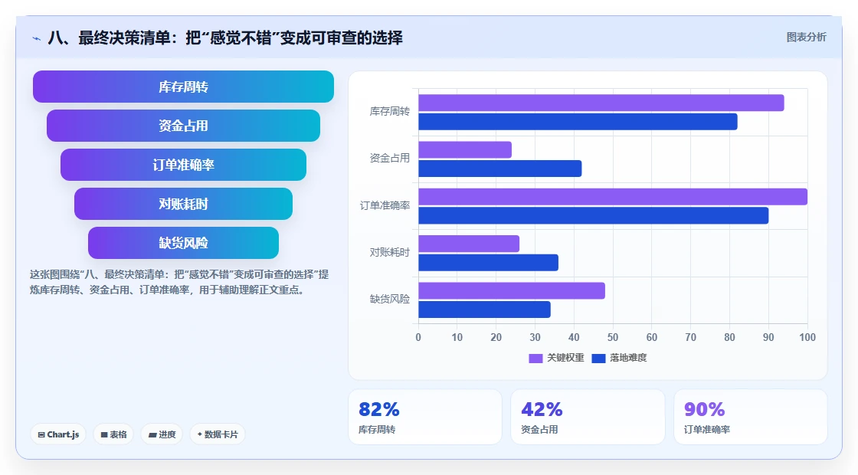Click the 订单准确率 y-axis label in chart
The width and height of the screenshot is (858, 475).
(385, 206)
